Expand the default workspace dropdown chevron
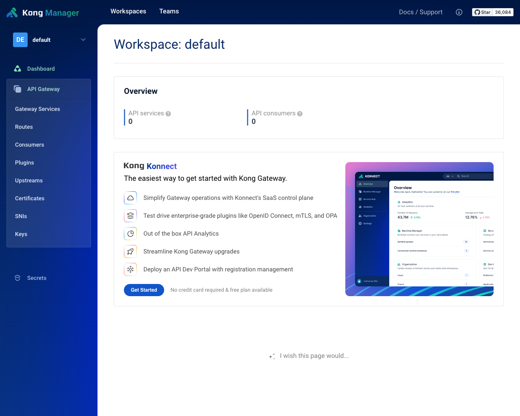 pyautogui.click(x=83, y=40)
